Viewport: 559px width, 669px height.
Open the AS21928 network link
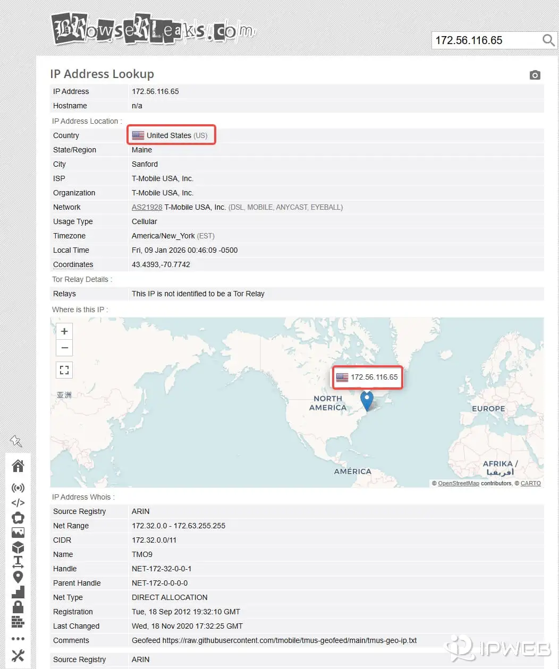tap(147, 207)
